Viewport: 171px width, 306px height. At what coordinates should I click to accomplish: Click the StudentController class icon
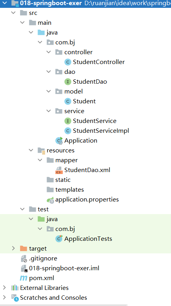[x=68, y=62]
